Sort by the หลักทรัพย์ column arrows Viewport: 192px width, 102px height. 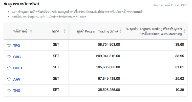click(31, 31)
